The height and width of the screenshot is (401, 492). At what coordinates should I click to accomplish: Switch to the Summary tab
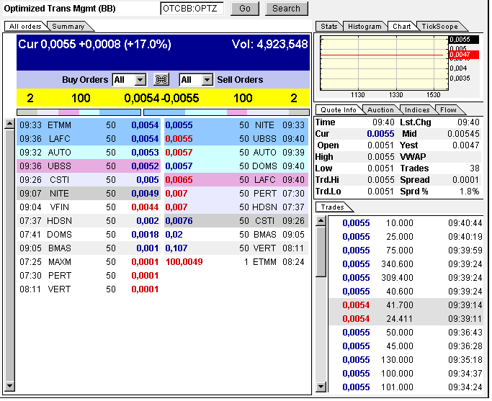(68, 27)
